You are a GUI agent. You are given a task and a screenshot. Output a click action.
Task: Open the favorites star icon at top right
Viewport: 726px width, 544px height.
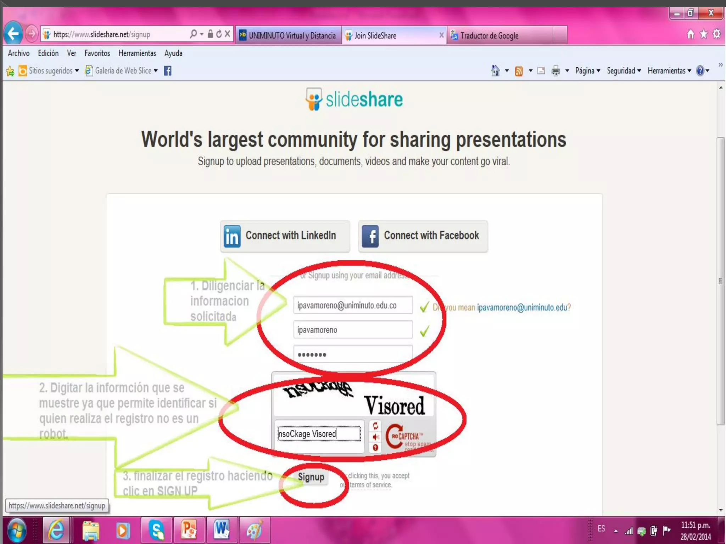(x=704, y=34)
